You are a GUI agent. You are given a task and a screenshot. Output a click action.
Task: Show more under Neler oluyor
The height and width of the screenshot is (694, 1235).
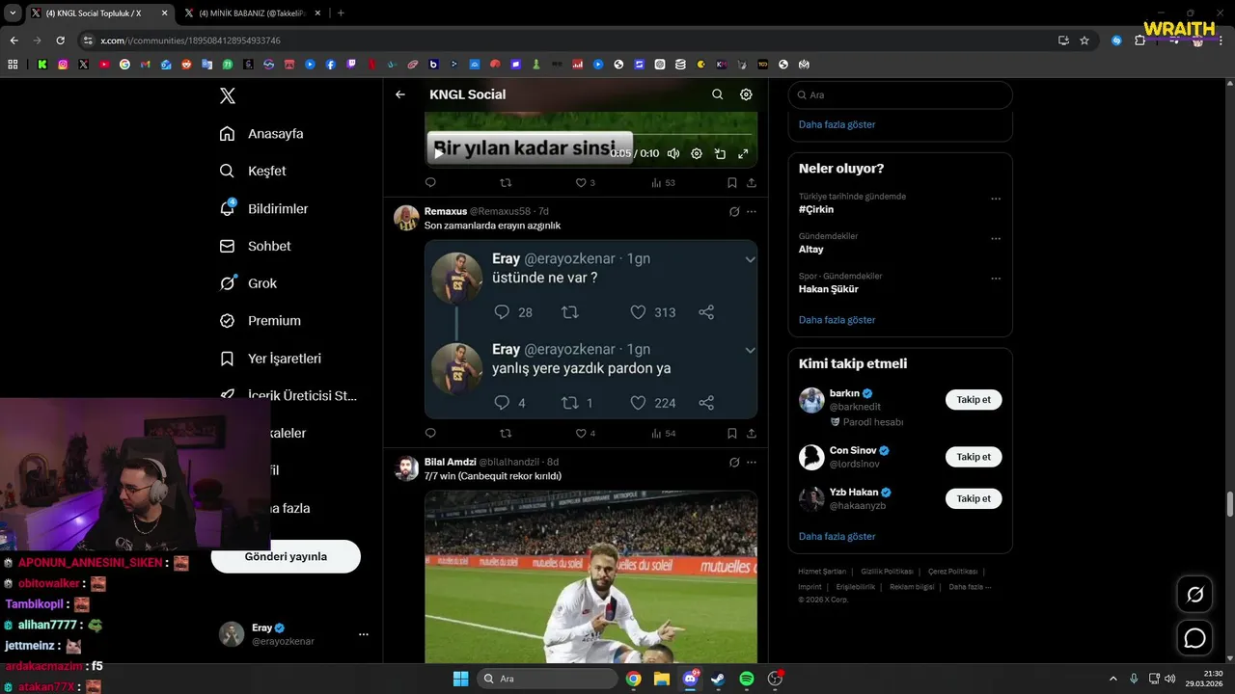tap(837, 320)
